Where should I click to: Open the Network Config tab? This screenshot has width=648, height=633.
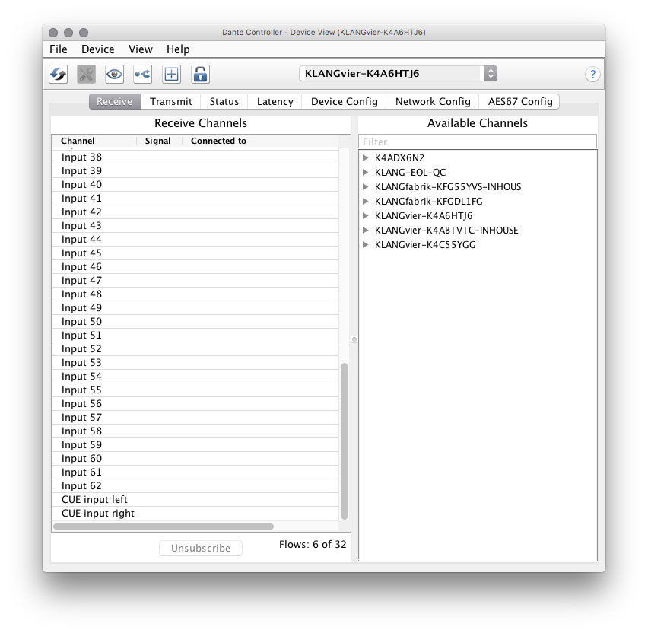[433, 102]
